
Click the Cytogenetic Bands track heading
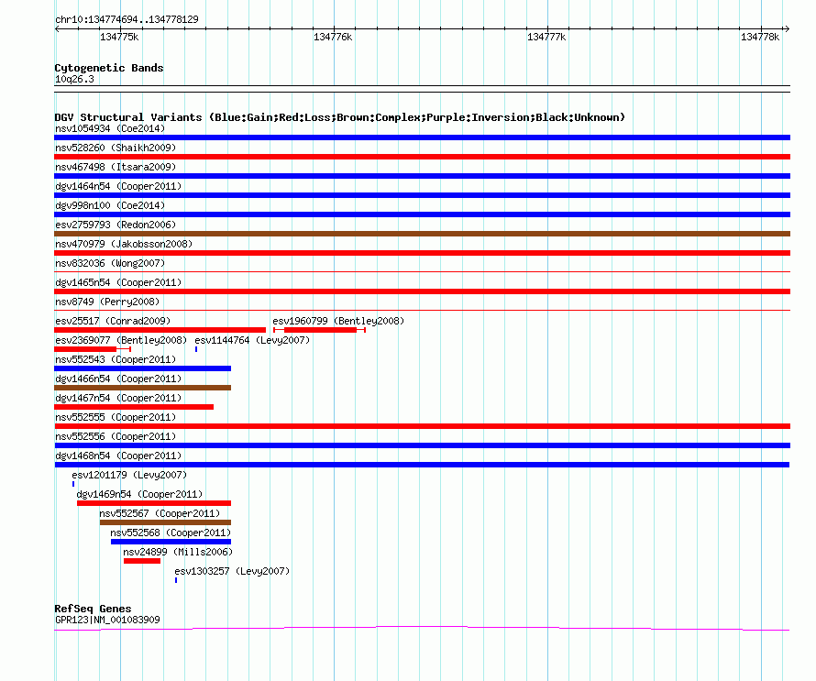(x=109, y=68)
